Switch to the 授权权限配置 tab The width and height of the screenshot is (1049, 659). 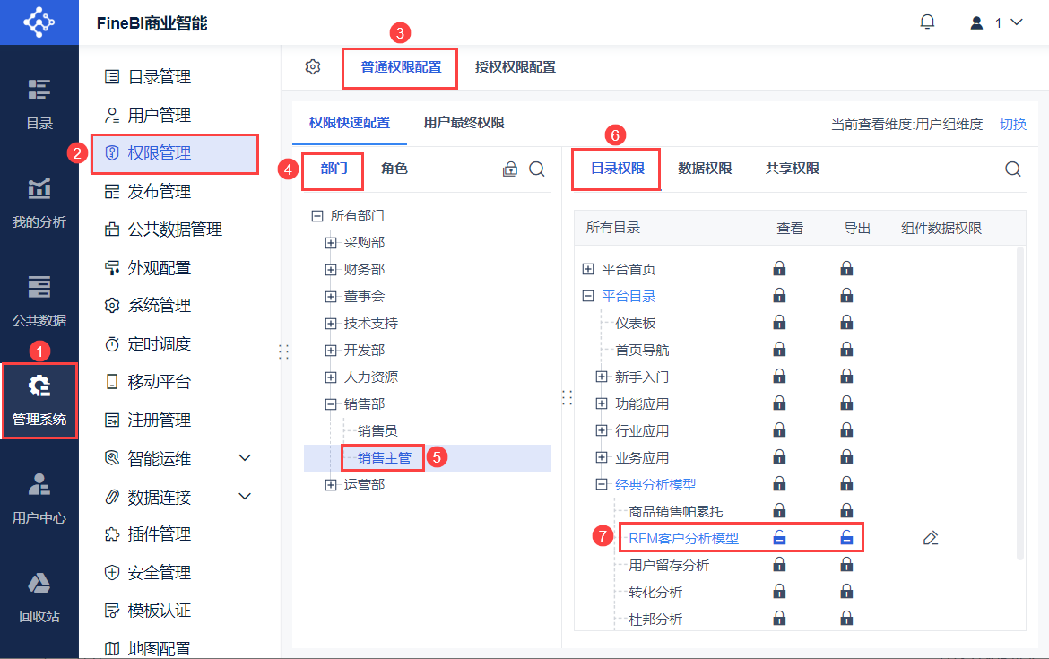pos(516,67)
